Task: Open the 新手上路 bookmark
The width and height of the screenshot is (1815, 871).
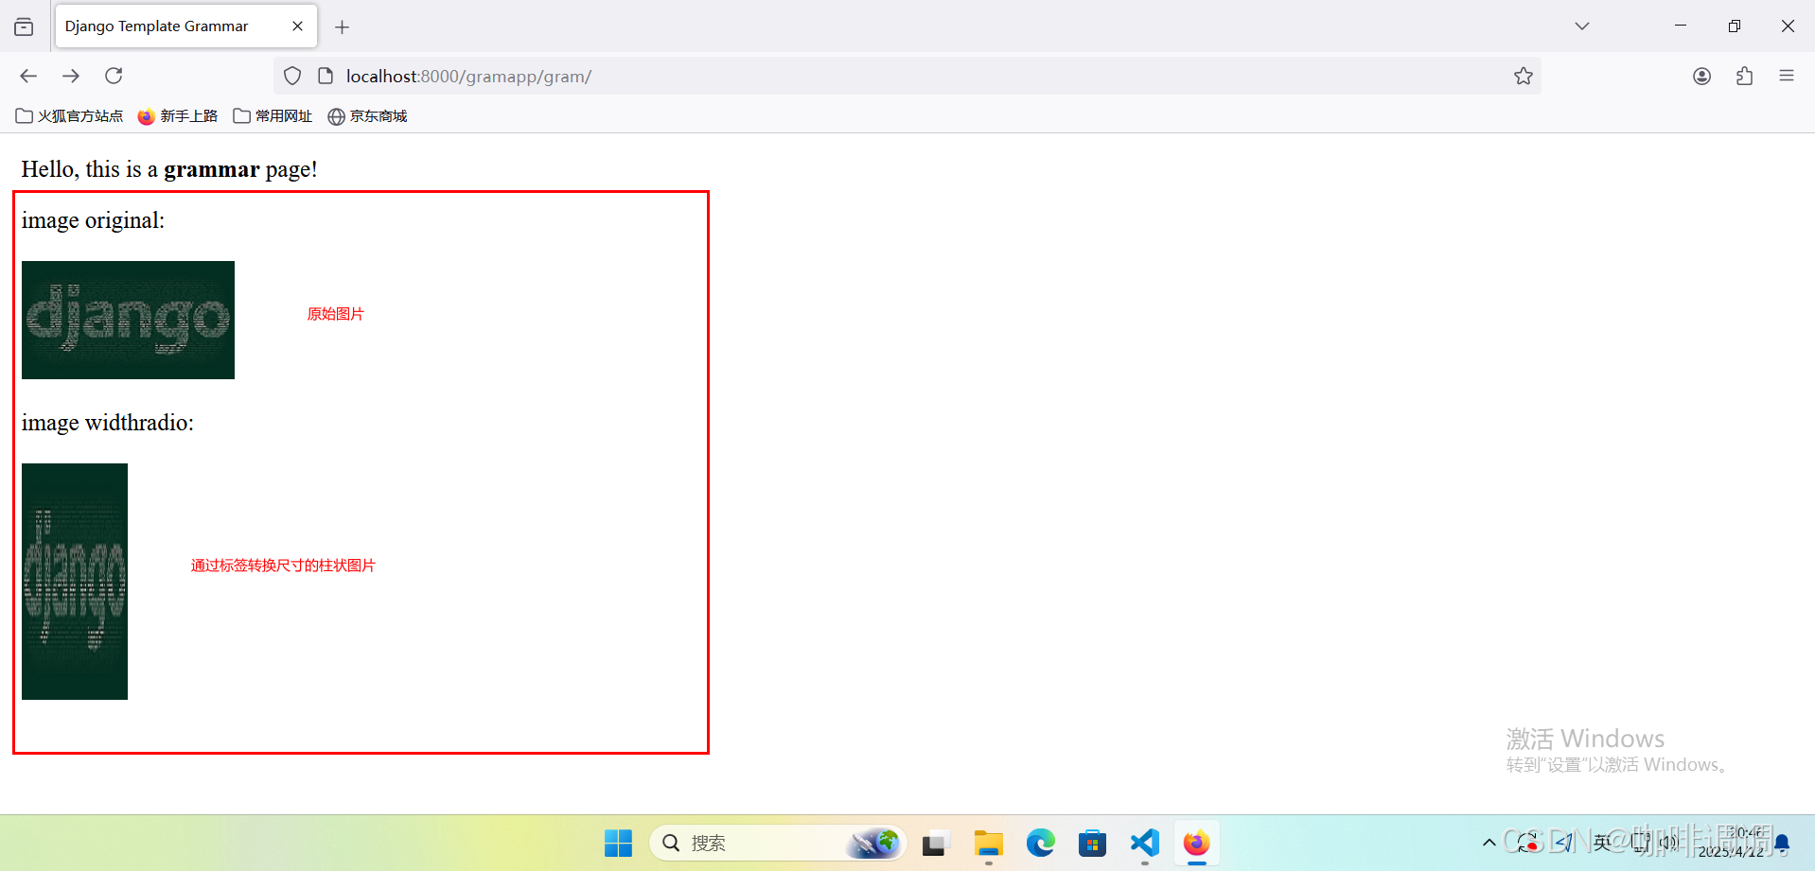Action: click(x=178, y=115)
